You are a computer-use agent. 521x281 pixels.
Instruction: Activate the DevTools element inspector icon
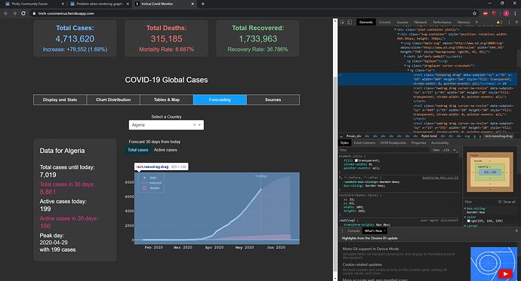pyautogui.click(x=342, y=22)
